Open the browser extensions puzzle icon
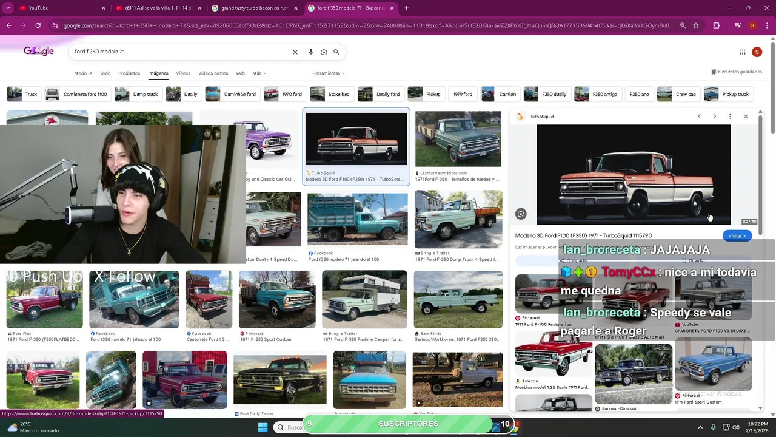This screenshot has height=437, width=776. (717, 25)
